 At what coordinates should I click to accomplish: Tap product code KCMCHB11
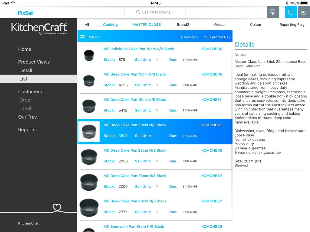coord(211,100)
